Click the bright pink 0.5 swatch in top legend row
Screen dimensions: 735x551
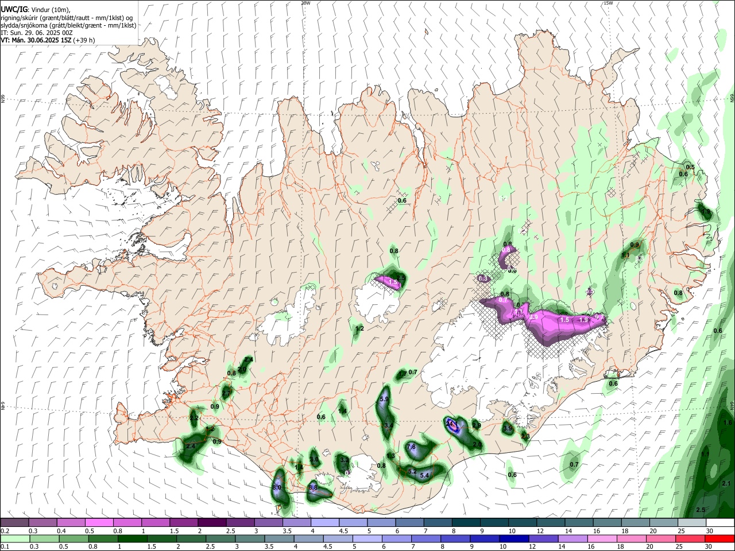click(x=99, y=523)
